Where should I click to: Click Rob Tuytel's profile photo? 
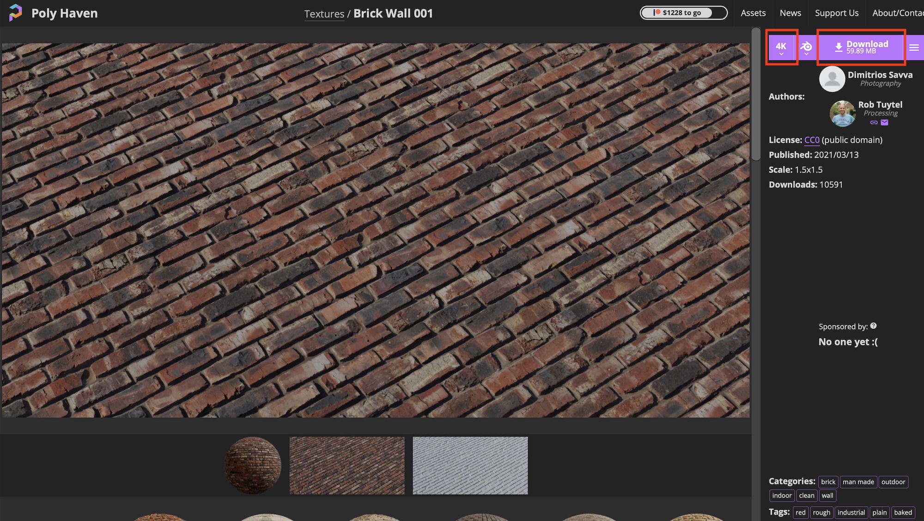[842, 113]
